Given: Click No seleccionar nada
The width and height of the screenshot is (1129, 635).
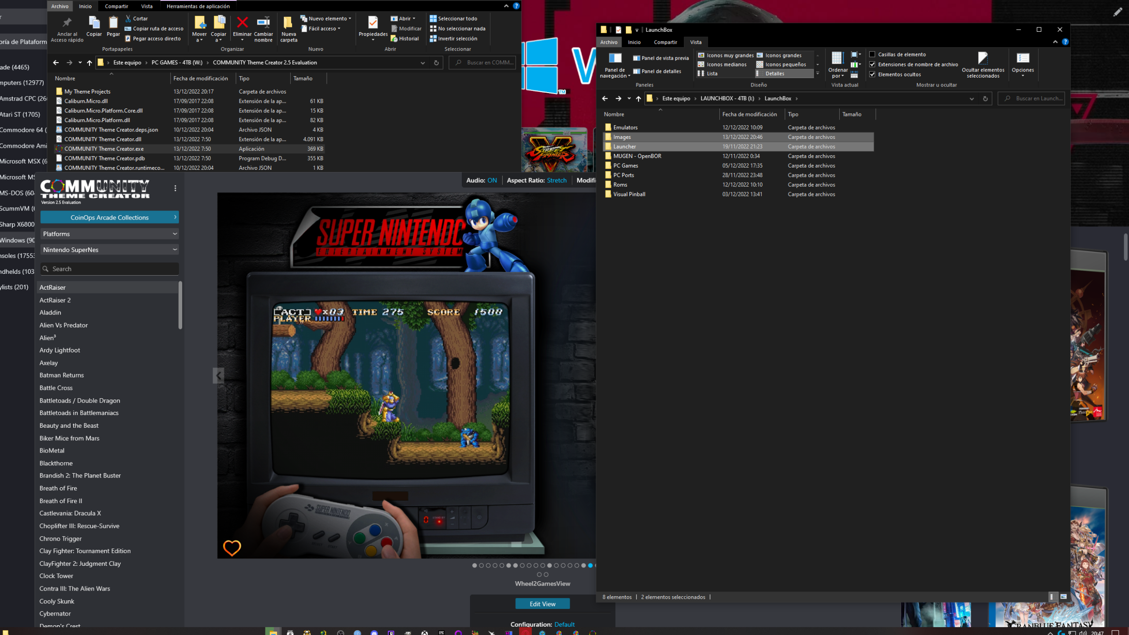Looking at the screenshot, I should point(457,29).
